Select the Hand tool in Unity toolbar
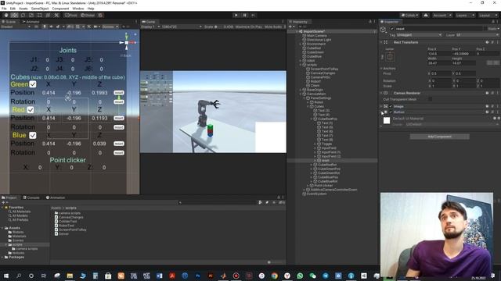 6,15
